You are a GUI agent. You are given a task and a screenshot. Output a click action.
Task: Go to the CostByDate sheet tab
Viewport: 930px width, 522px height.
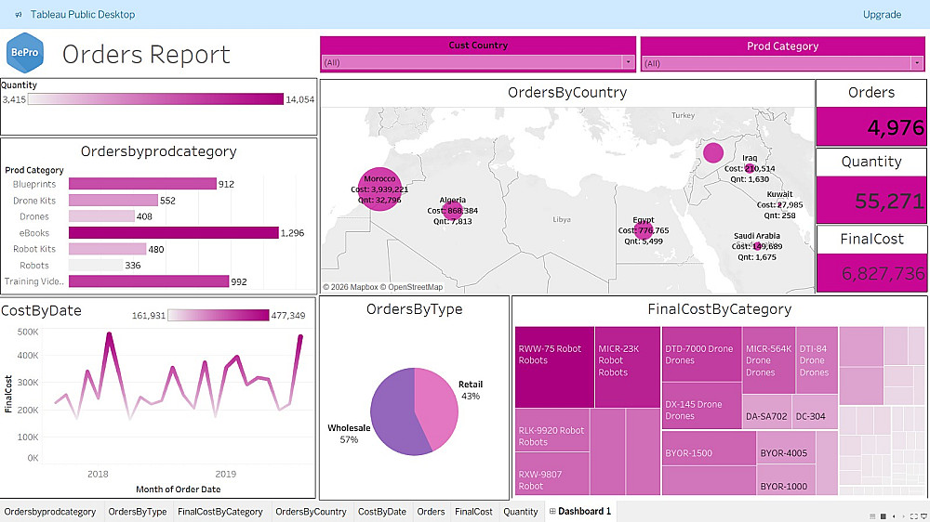click(382, 512)
